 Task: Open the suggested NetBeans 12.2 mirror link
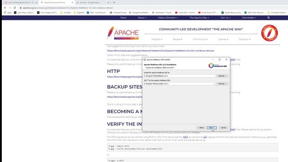click(161, 51)
